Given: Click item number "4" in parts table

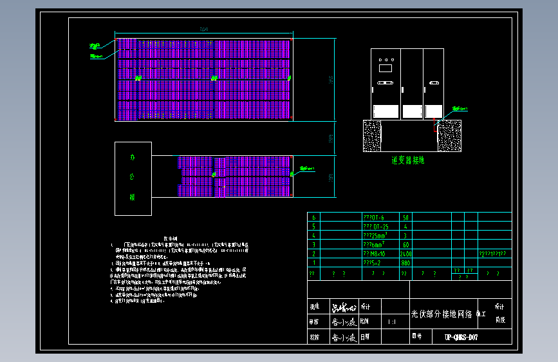Looking at the screenshot, I should click(313, 236).
